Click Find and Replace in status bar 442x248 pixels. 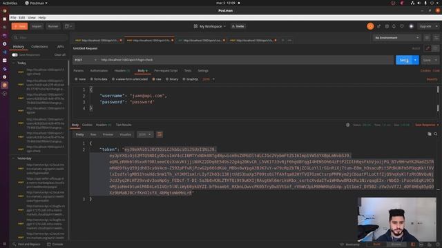tap(27, 245)
